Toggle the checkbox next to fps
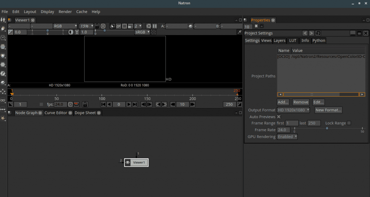 (42, 104)
